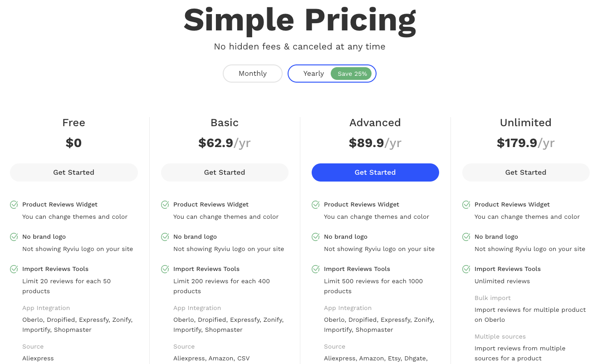Click the Advanced plan title
The image size is (597, 364).
375,123
